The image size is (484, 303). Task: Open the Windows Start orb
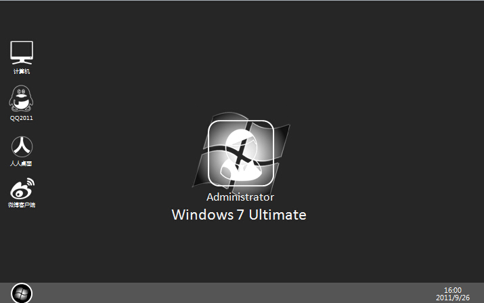pyautogui.click(x=22, y=294)
